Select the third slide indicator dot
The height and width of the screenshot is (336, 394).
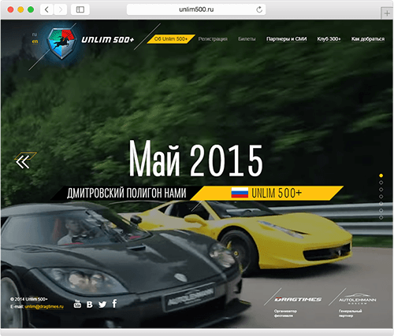(x=381, y=190)
